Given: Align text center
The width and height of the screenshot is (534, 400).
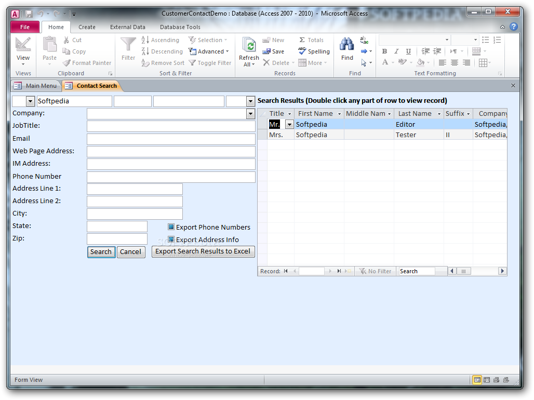Looking at the screenshot, I should (x=455, y=63).
